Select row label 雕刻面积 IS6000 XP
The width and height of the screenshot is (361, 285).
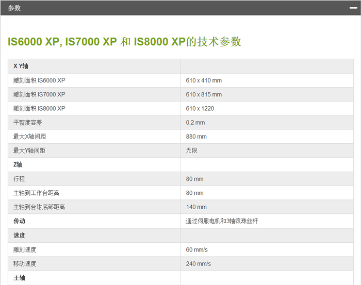pos(39,80)
